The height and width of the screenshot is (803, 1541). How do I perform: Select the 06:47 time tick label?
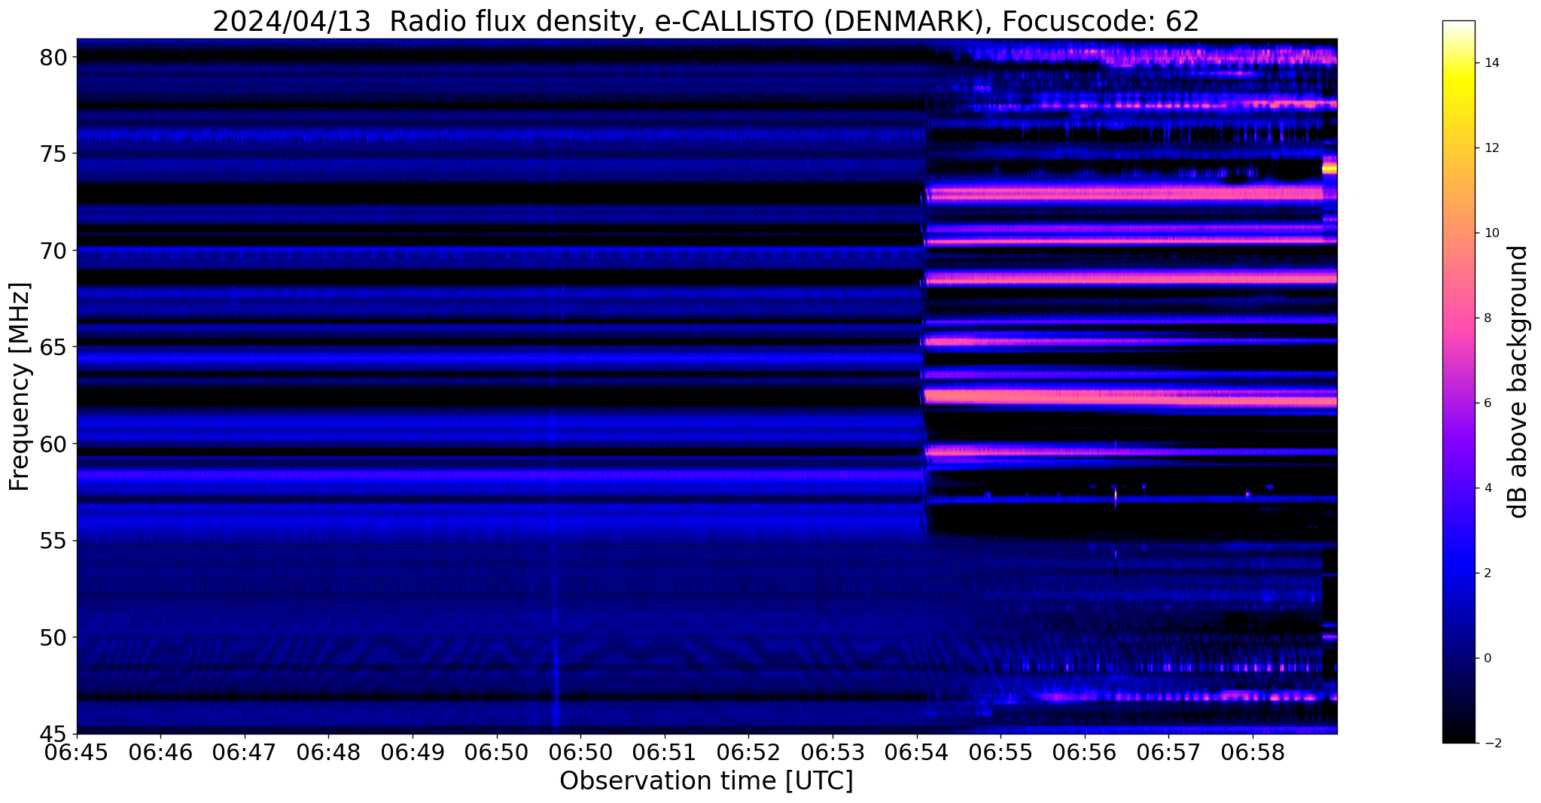click(x=245, y=753)
